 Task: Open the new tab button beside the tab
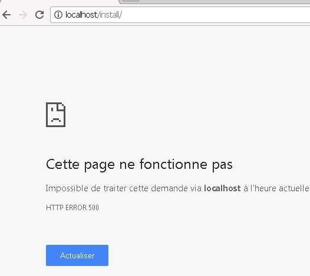(x=131, y=1)
